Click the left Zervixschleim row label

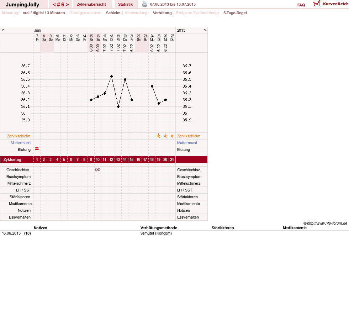point(19,136)
